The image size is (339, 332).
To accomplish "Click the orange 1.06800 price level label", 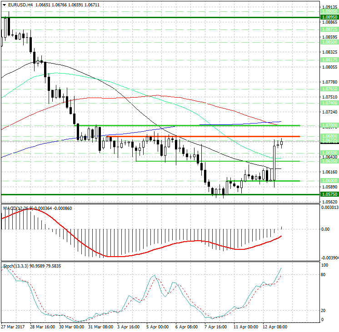I will (x=329, y=136).
